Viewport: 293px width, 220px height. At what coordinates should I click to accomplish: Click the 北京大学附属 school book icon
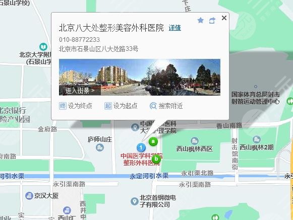pyautogui.click(x=43, y=47)
